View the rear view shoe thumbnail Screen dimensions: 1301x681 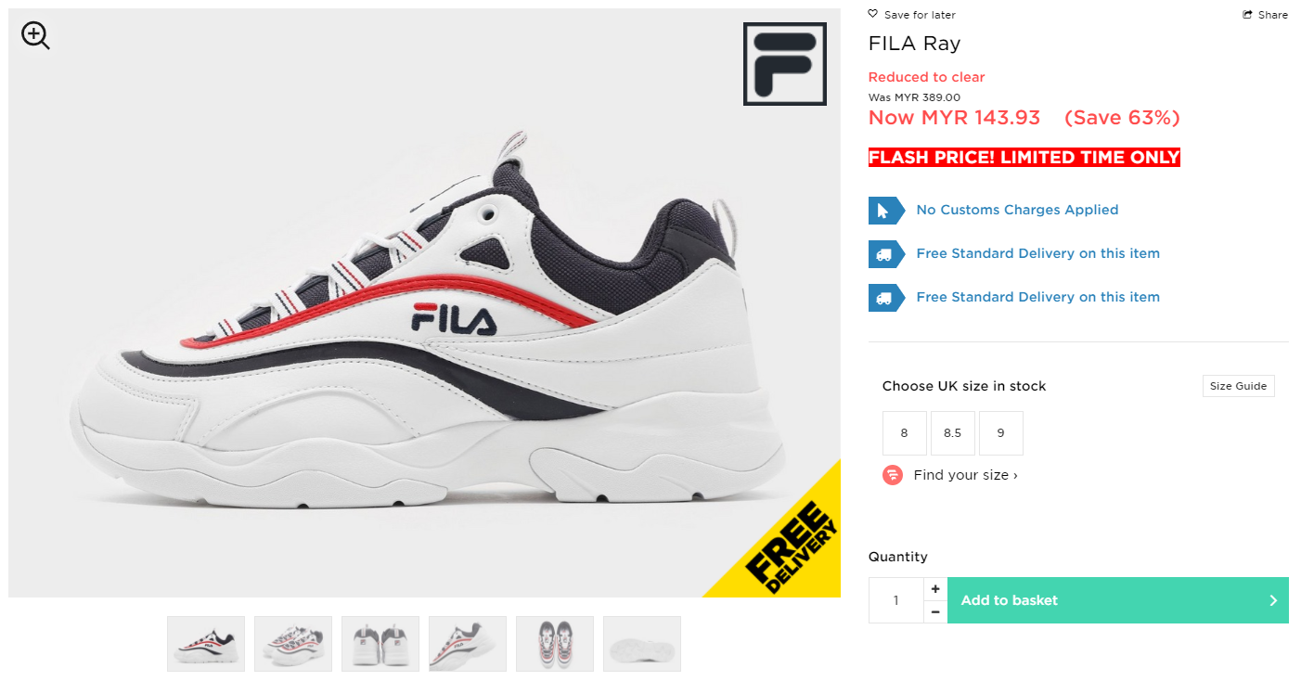point(380,644)
